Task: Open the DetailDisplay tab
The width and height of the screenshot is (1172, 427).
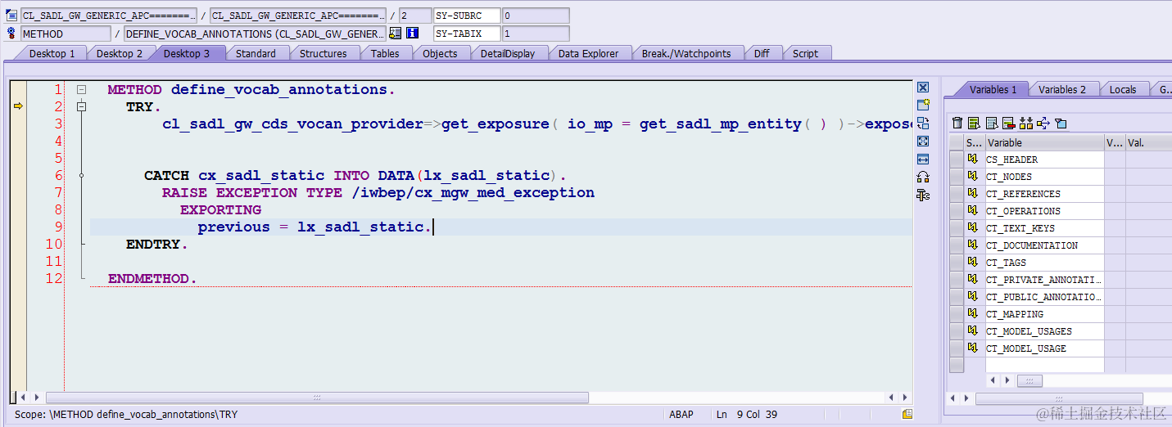Action: point(507,53)
